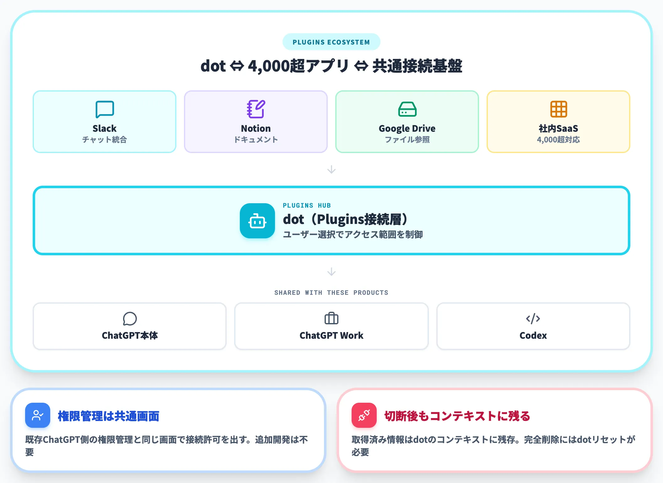Click the 'Google Drive' card label

pos(407,128)
